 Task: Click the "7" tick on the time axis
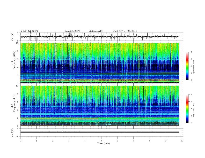tap(134, 141)
